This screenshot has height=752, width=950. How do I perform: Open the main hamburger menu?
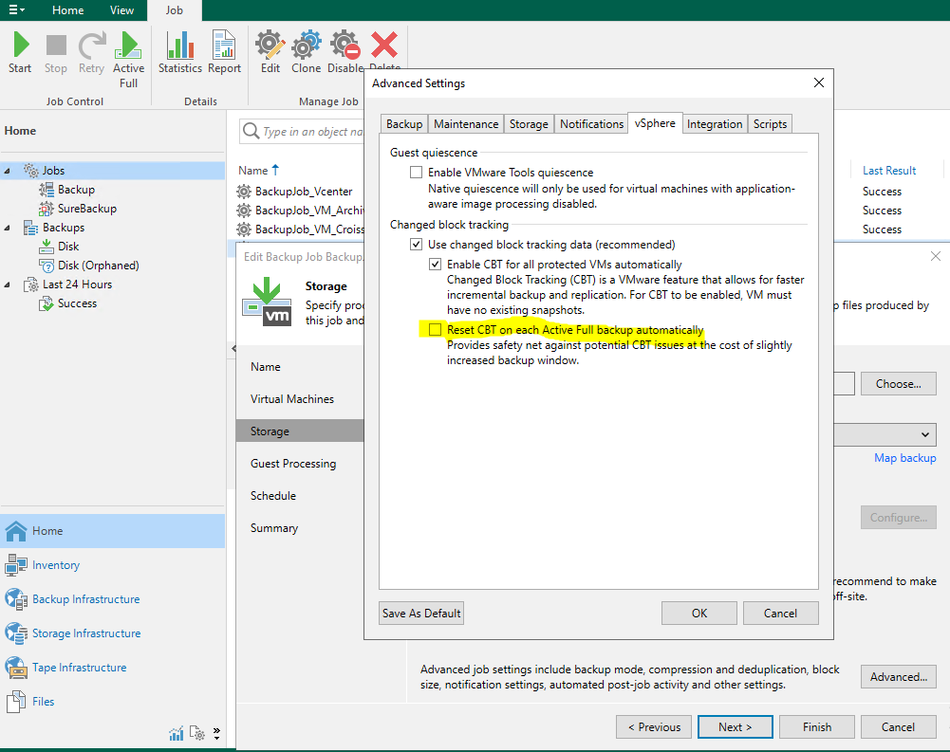(16, 10)
